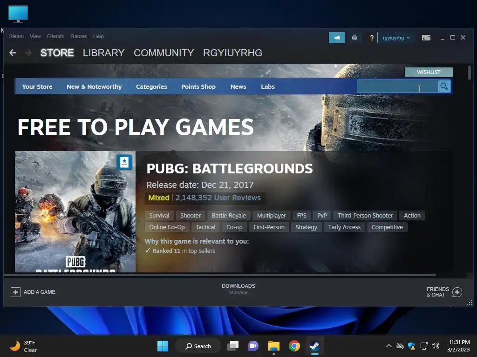Open Google Chrome from taskbar

point(294,346)
